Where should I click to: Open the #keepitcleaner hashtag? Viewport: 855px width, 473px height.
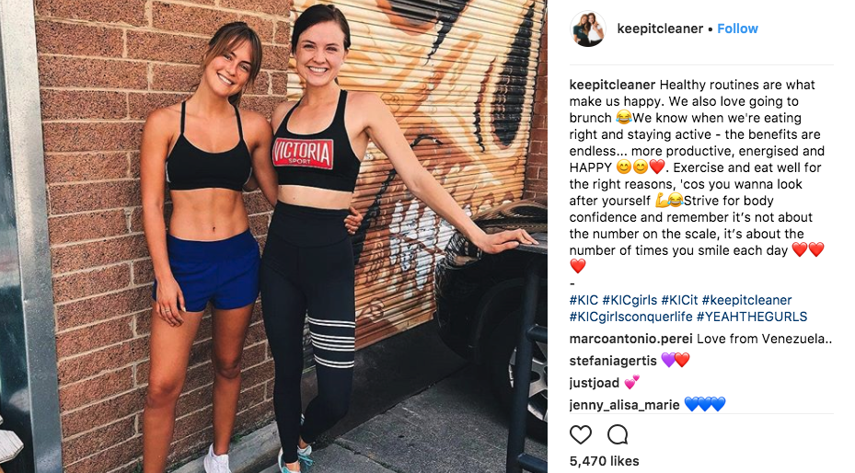pos(746,300)
